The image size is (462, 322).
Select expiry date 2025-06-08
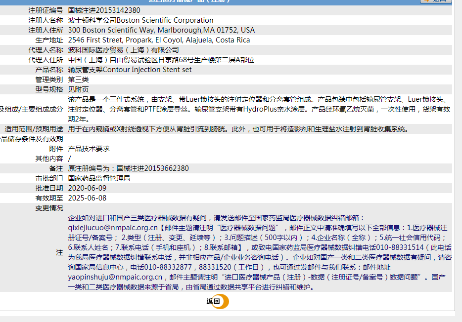(x=87, y=198)
